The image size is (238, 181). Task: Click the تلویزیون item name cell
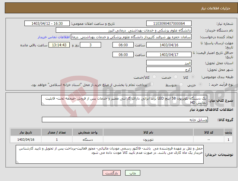click(x=148, y=140)
